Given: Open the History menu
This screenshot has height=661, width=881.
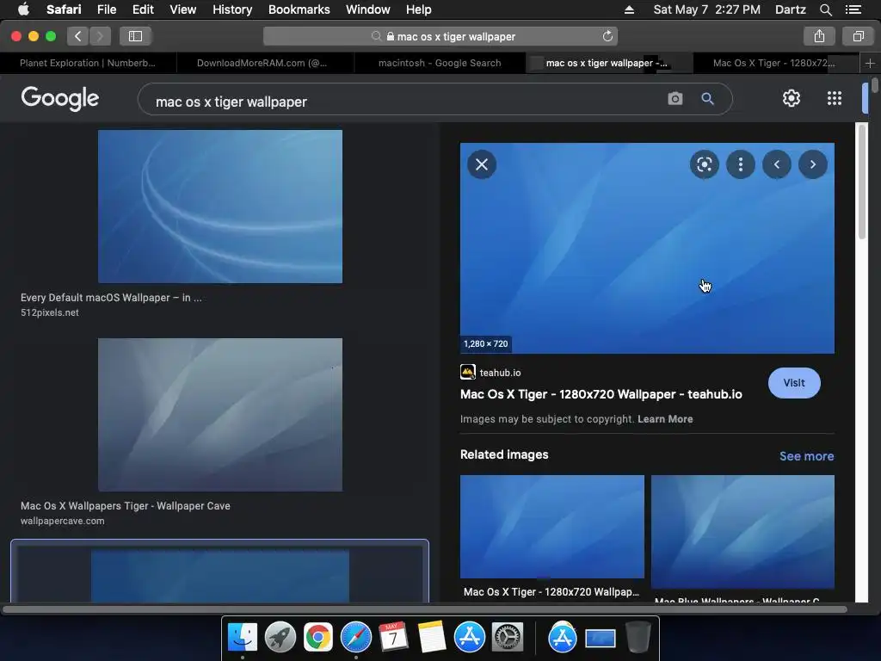Looking at the screenshot, I should (232, 9).
